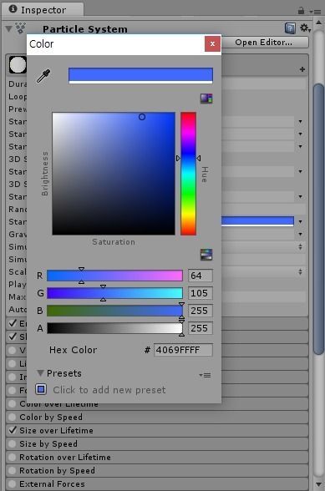Click the G value field showing 105
The height and width of the screenshot is (491, 325).
click(x=201, y=293)
